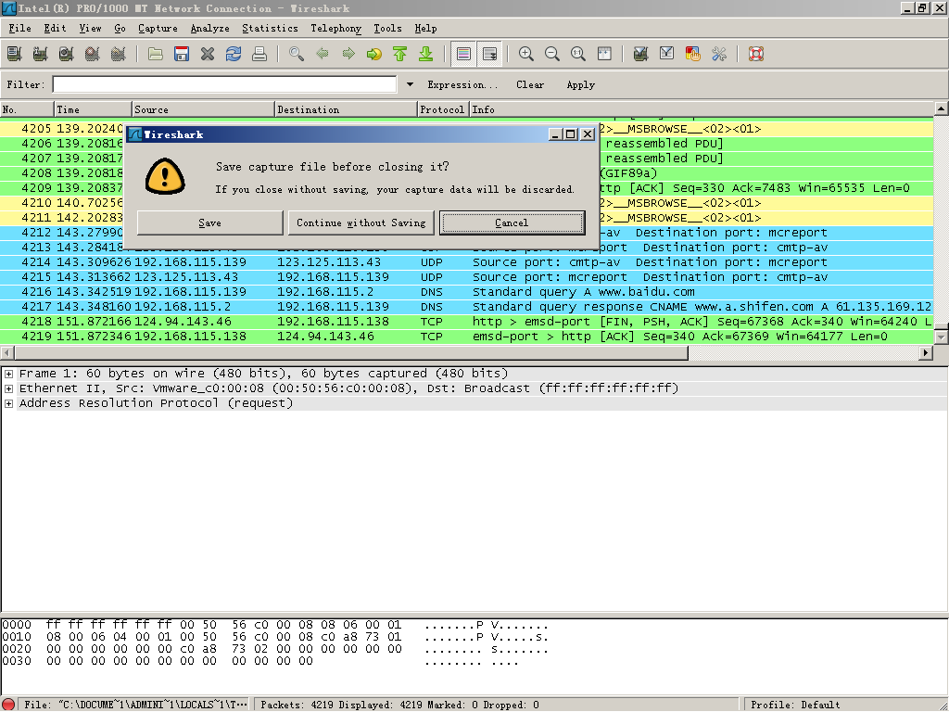Save capture file floppy disk icon
The image size is (949, 712).
(x=182, y=54)
